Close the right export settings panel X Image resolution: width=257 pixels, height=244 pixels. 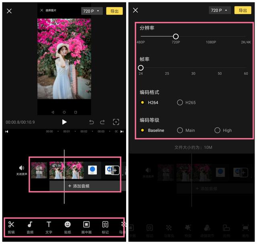pos(135,10)
